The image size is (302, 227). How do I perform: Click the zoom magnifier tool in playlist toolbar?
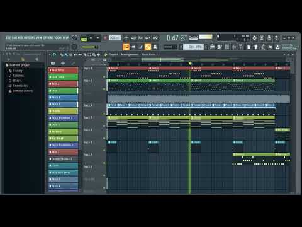(94, 55)
